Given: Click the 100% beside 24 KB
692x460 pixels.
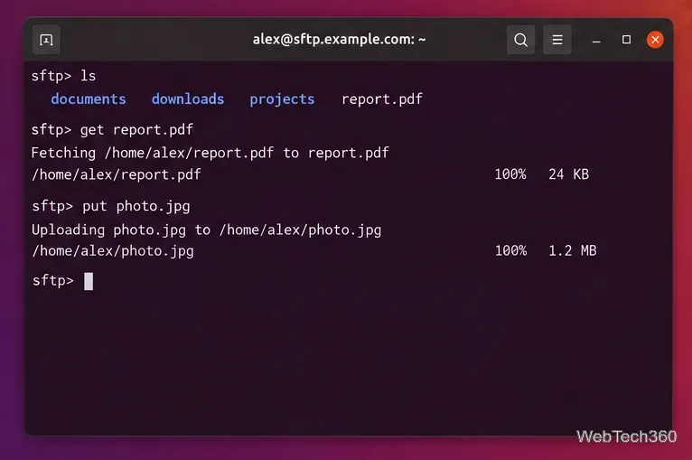Looking at the screenshot, I should click(510, 174).
